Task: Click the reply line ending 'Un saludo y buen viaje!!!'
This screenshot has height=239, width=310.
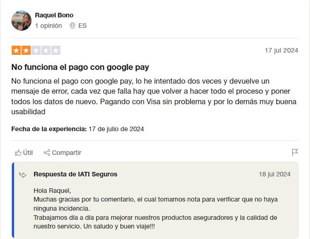Action: coord(94,226)
